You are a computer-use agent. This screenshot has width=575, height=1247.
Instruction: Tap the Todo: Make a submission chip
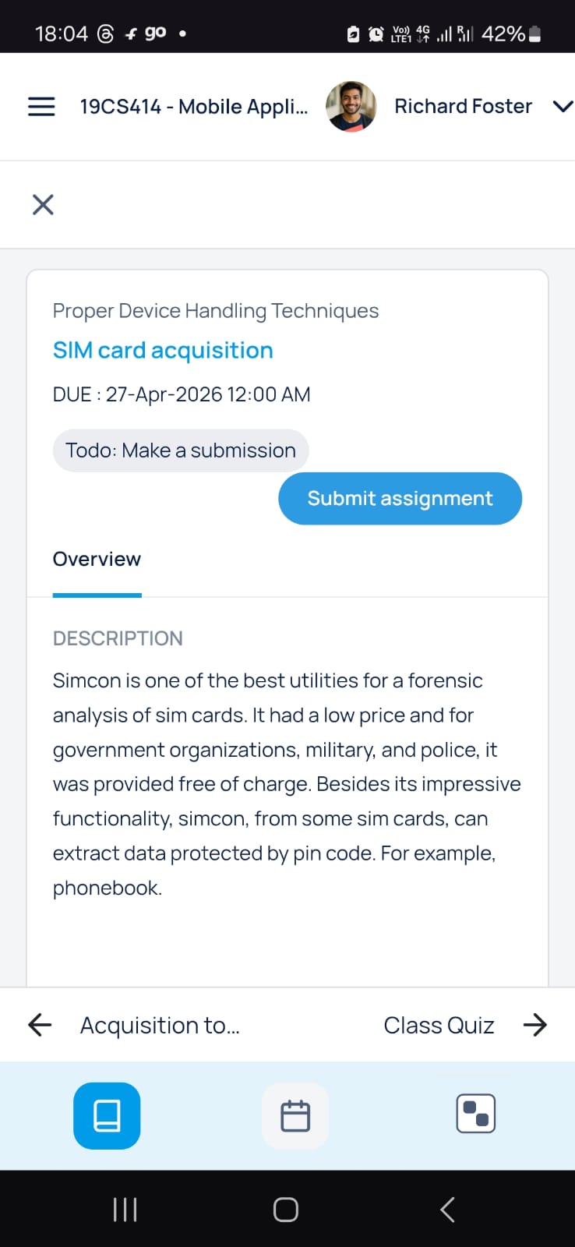coord(180,450)
